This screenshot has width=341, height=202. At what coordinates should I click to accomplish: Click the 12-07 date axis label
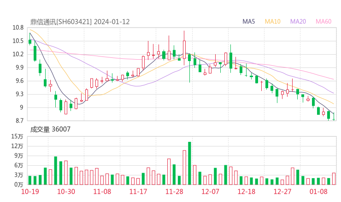pyautogui.click(x=210, y=191)
